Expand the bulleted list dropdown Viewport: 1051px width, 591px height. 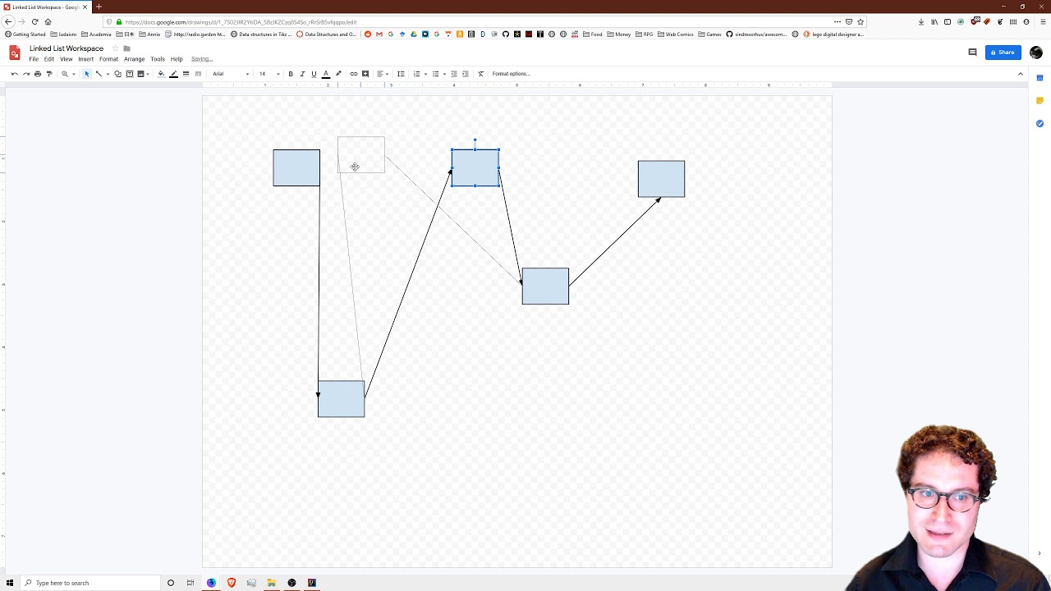pos(444,74)
